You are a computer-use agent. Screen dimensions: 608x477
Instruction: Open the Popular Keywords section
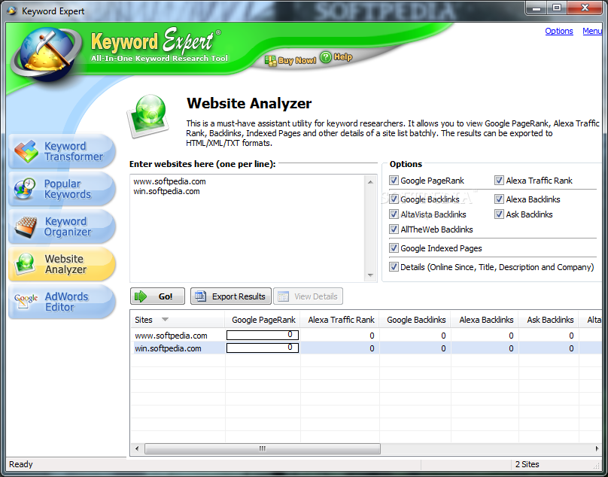click(x=62, y=189)
